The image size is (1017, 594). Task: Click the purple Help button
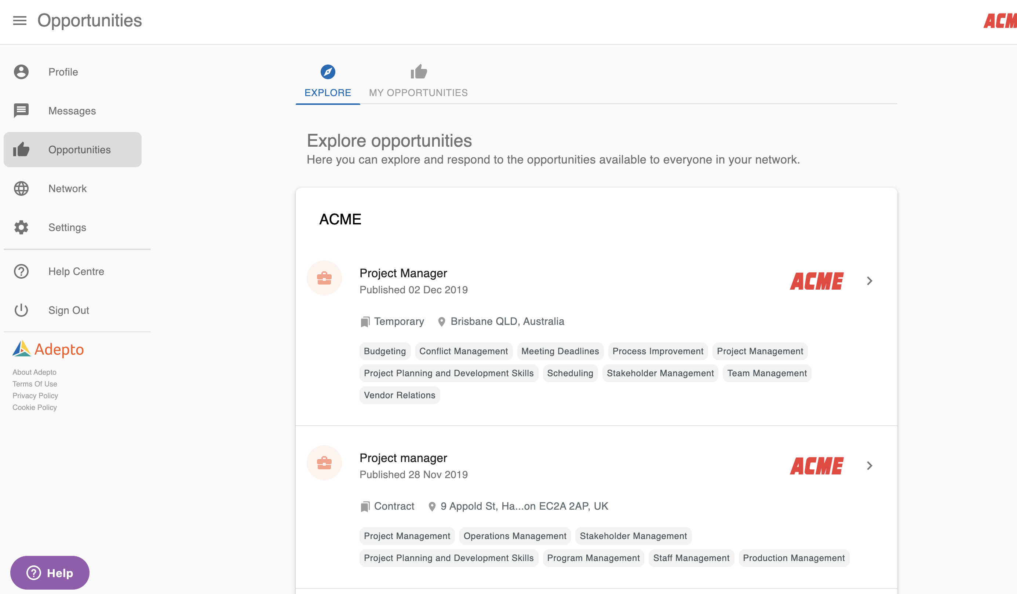[x=50, y=572]
